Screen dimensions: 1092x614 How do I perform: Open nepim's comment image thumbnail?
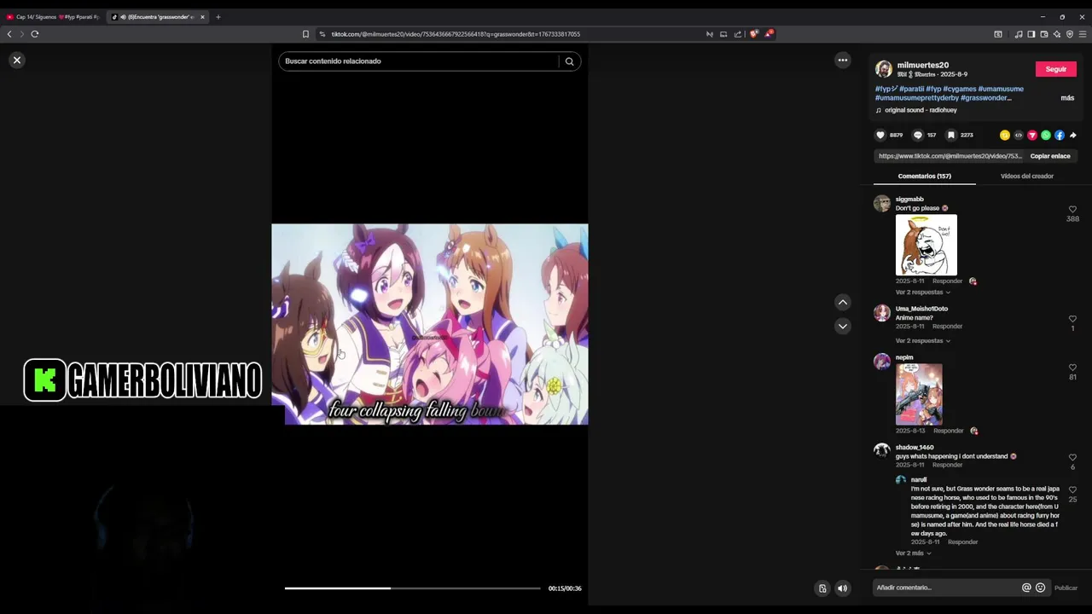[x=919, y=394]
